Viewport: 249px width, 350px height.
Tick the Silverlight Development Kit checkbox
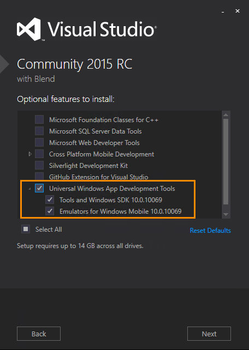point(39,165)
